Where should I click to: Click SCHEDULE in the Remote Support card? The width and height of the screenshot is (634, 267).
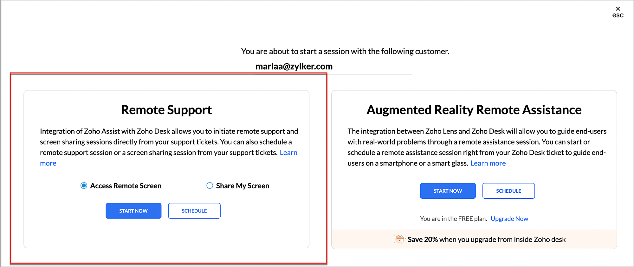(x=194, y=211)
